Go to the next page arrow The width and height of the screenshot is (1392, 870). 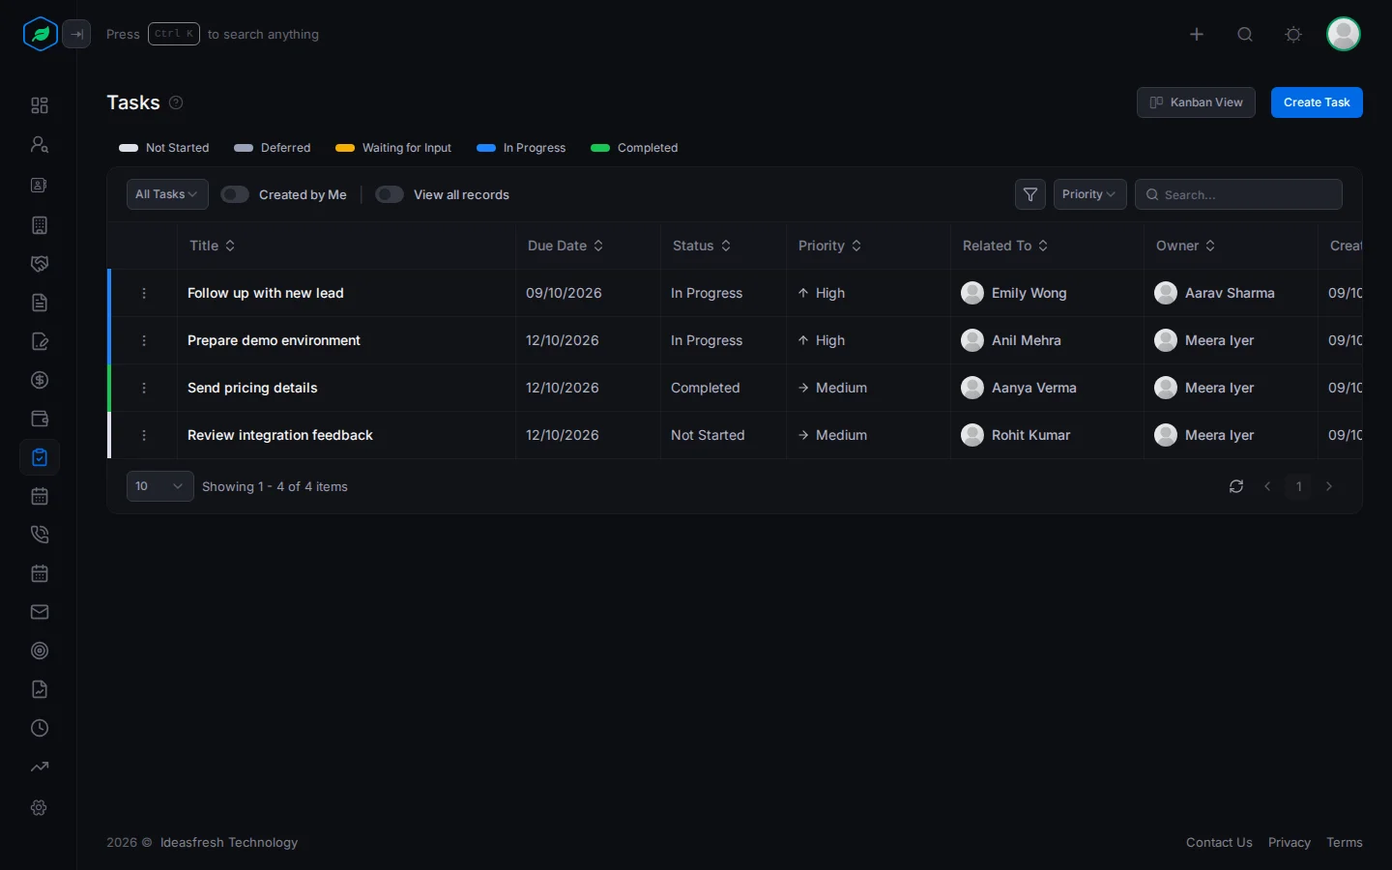[x=1329, y=486]
